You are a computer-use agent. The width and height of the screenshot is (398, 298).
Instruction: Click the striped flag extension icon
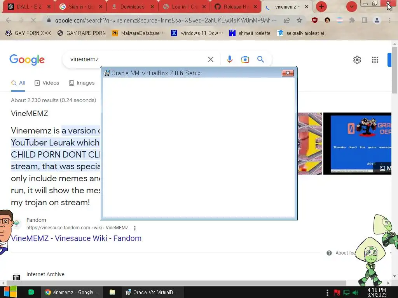[340, 20]
